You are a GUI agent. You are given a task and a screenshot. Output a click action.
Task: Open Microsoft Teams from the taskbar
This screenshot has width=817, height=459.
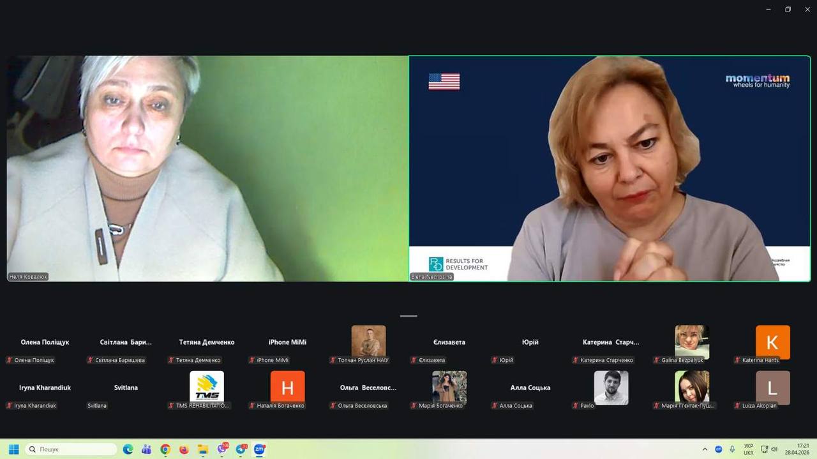pos(146,449)
